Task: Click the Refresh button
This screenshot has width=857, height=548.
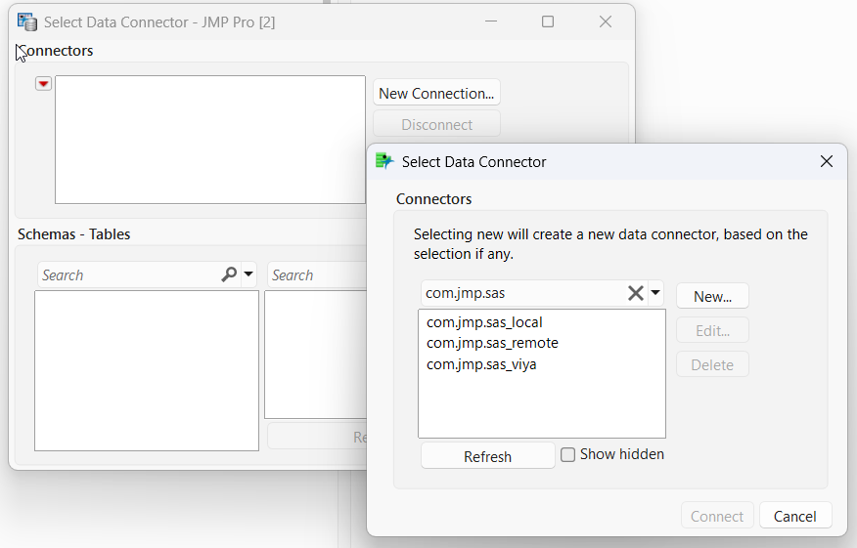Action: tap(487, 456)
